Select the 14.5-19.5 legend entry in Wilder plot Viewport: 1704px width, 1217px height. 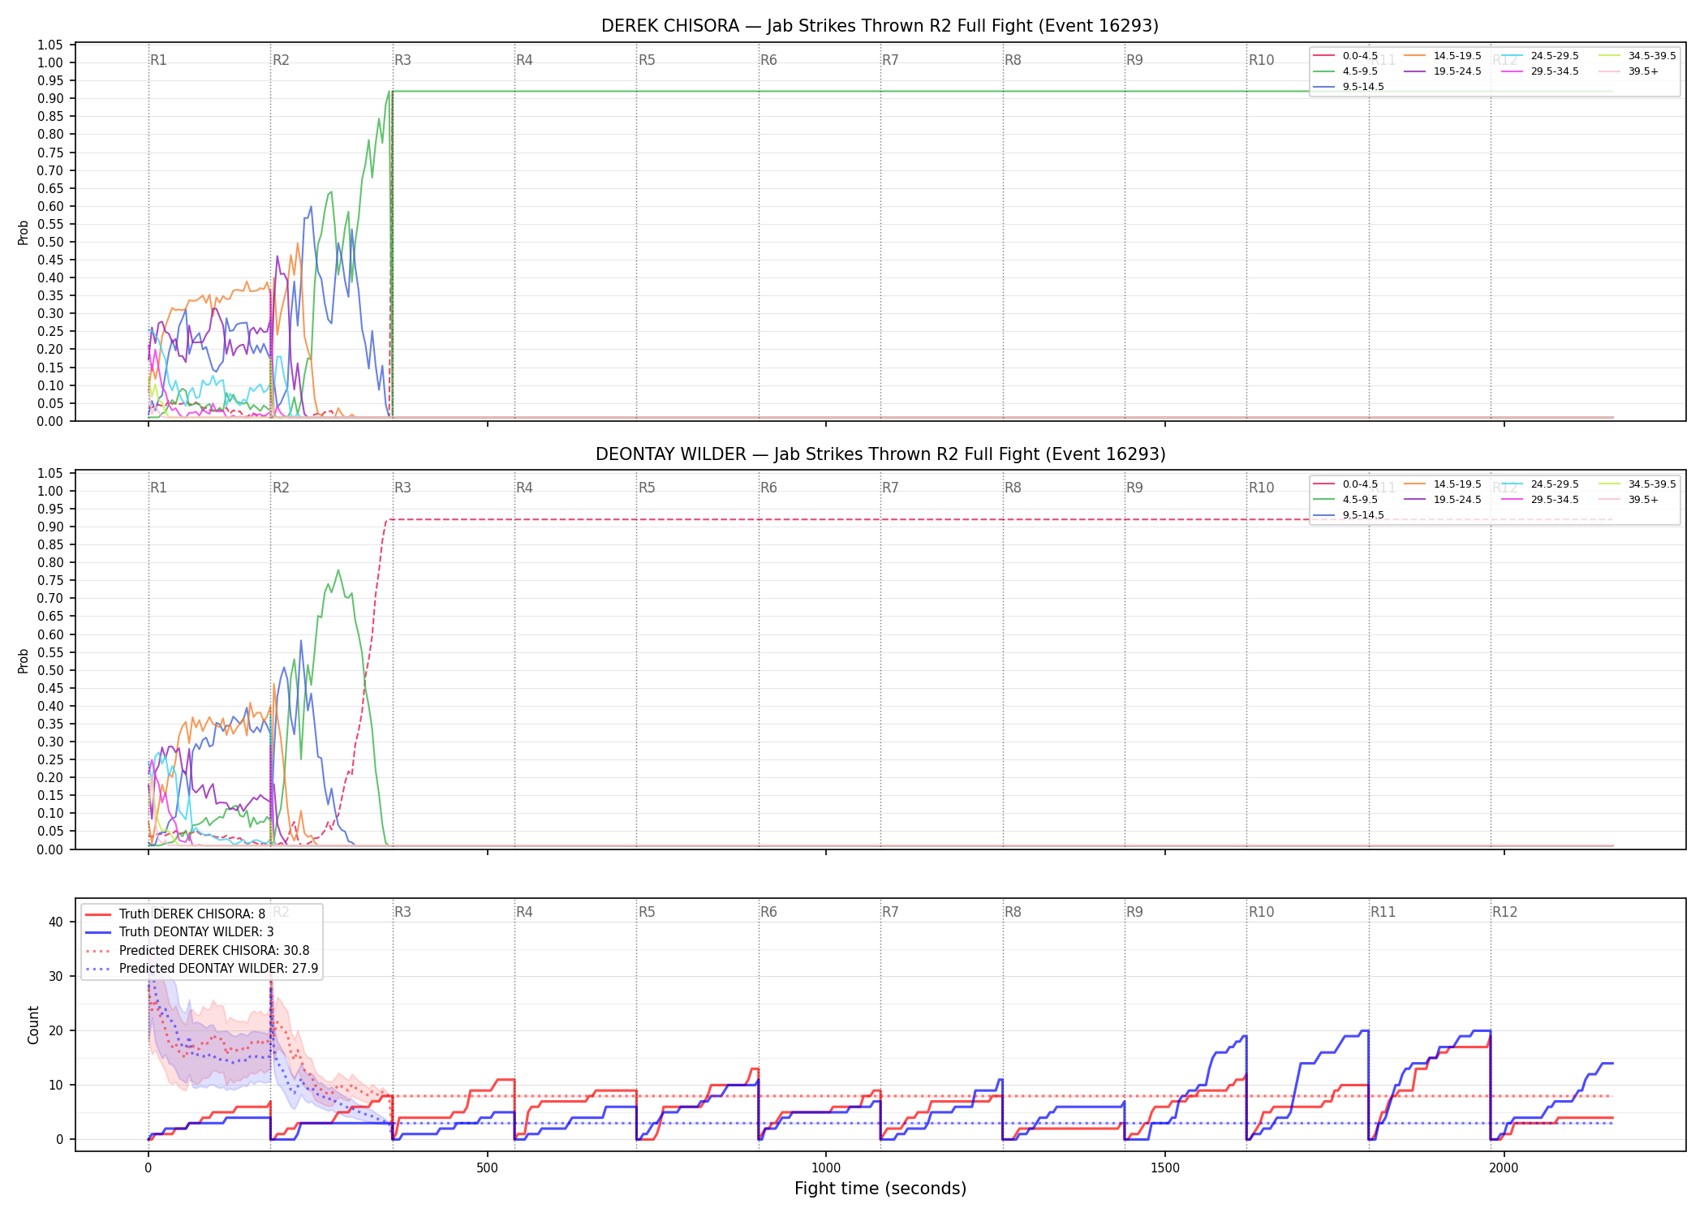coord(1442,484)
